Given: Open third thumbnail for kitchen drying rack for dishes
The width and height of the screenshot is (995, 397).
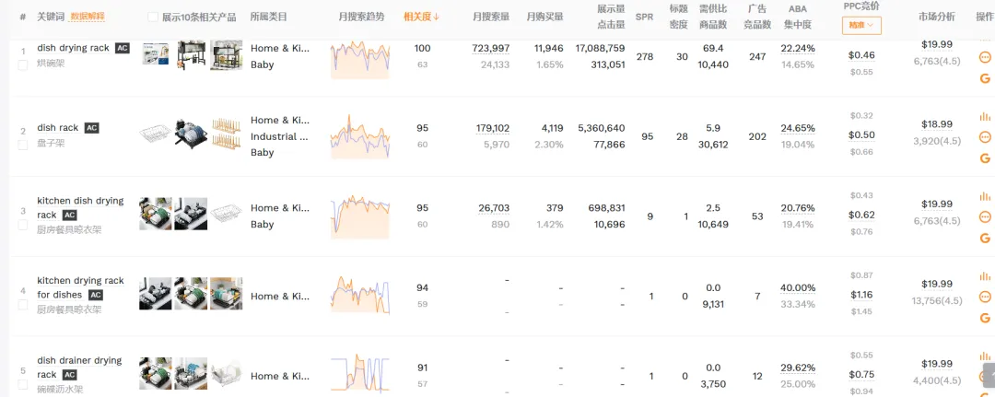Looking at the screenshot, I should point(227,293).
